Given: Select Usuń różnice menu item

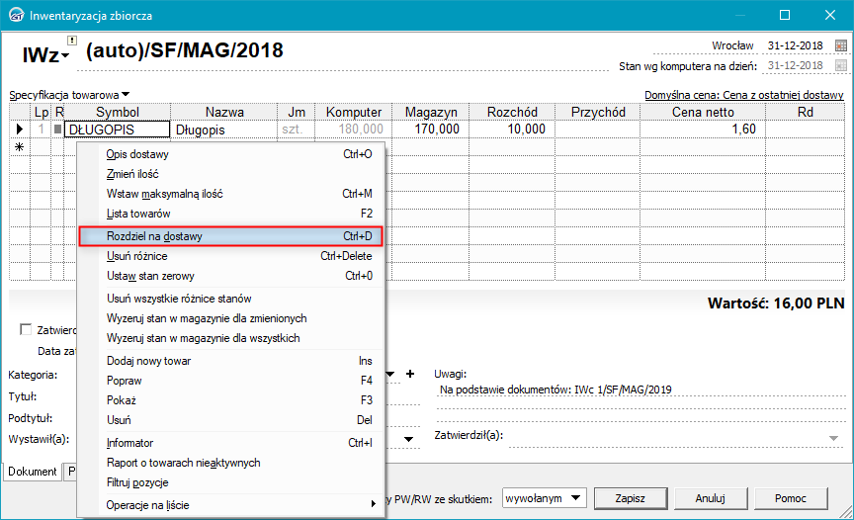Looking at the screenshot, I should pyautogui.click(x=231, y=256).
